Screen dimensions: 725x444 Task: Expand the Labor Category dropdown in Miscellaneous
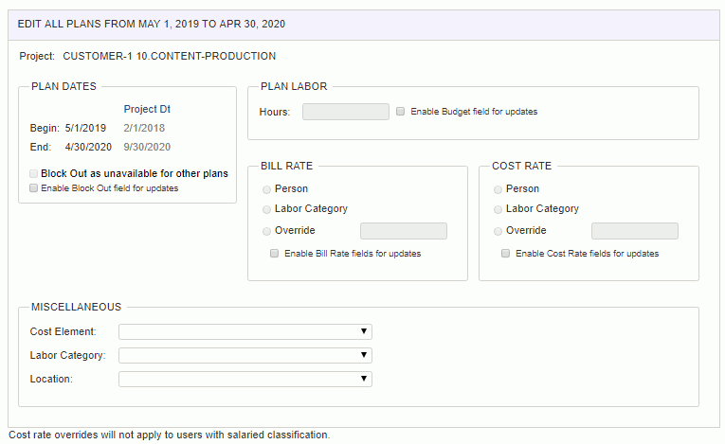pos(245,355)
